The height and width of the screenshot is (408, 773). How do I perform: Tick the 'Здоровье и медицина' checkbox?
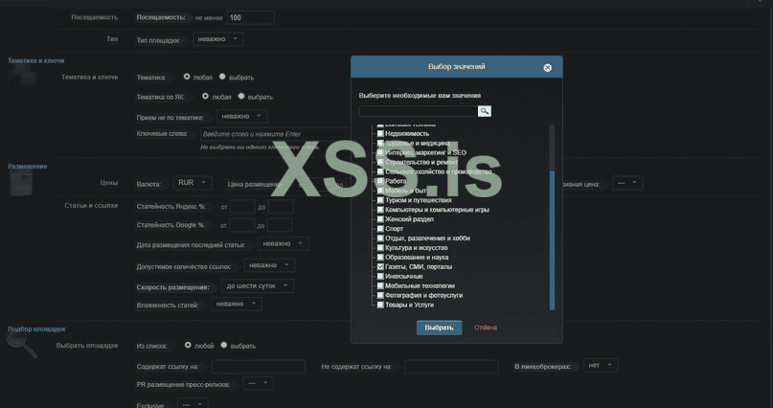click(380, 143)
